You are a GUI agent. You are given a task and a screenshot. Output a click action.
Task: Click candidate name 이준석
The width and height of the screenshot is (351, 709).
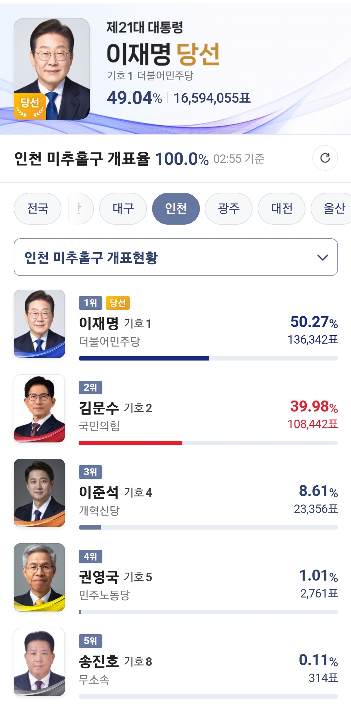pos(99,492)
